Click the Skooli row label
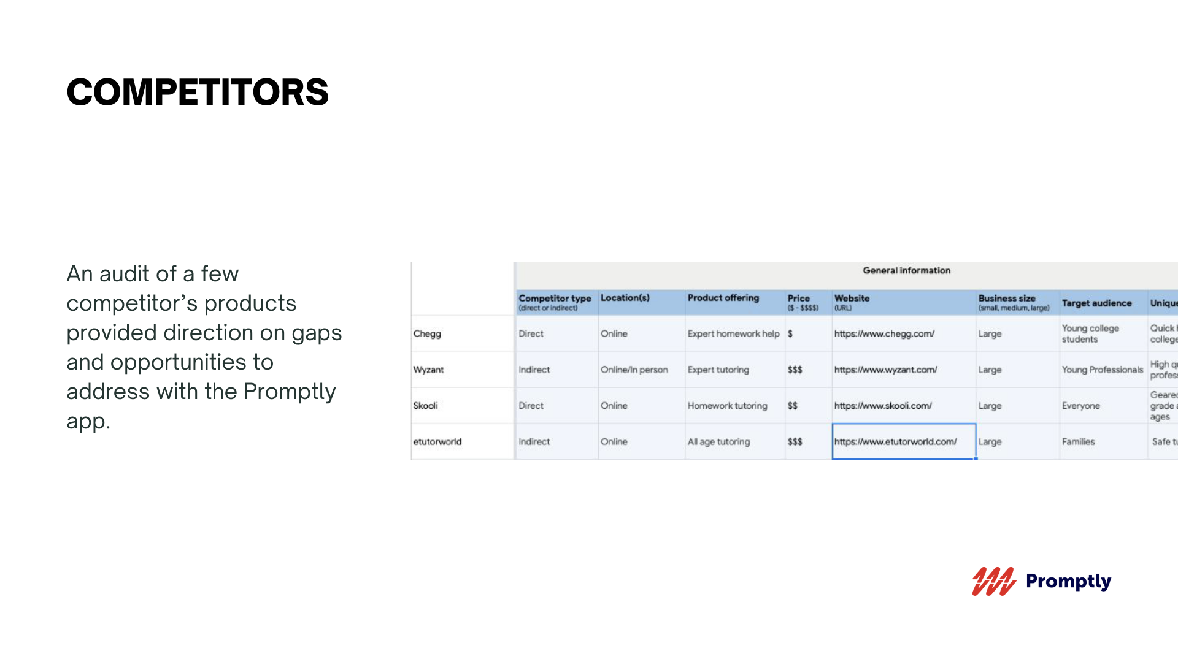The width and height of the screenshot is (1178, 662). 425,406
